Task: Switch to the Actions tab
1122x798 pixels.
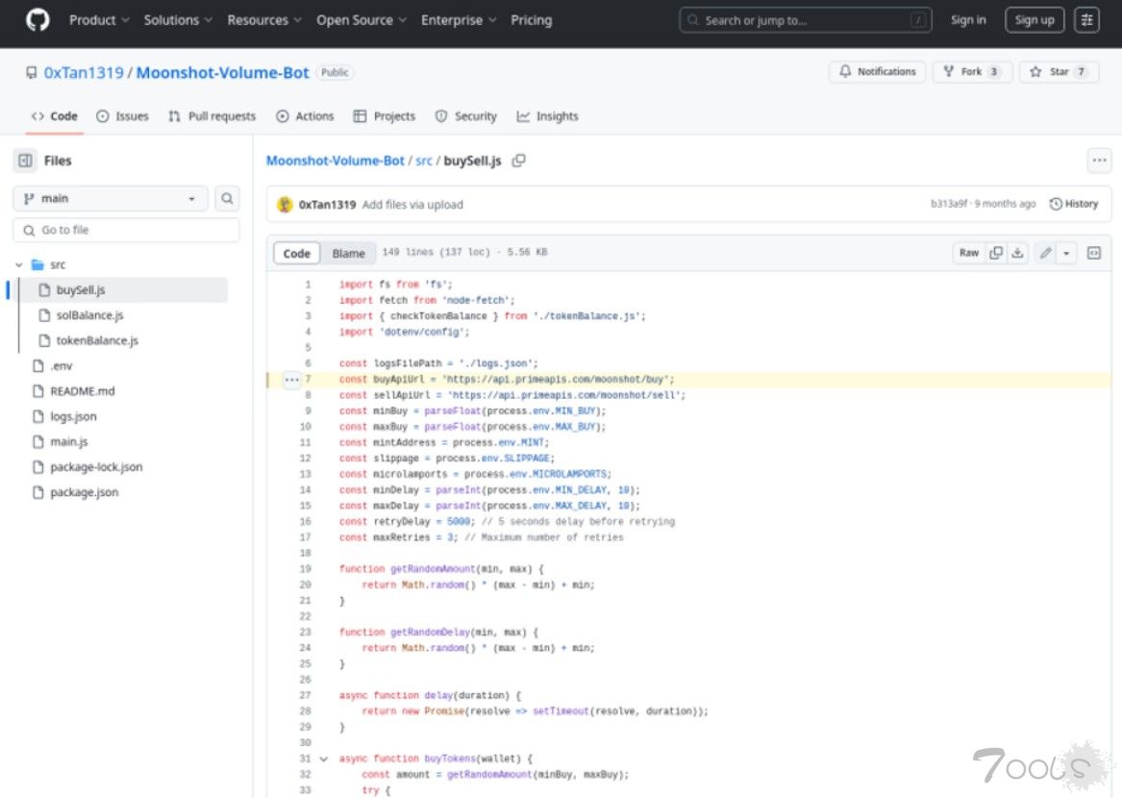Action: tap(305, 116)
